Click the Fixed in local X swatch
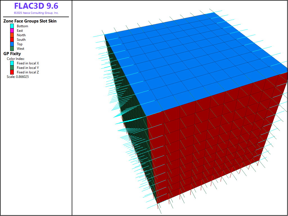 click(x=12, y=63)
